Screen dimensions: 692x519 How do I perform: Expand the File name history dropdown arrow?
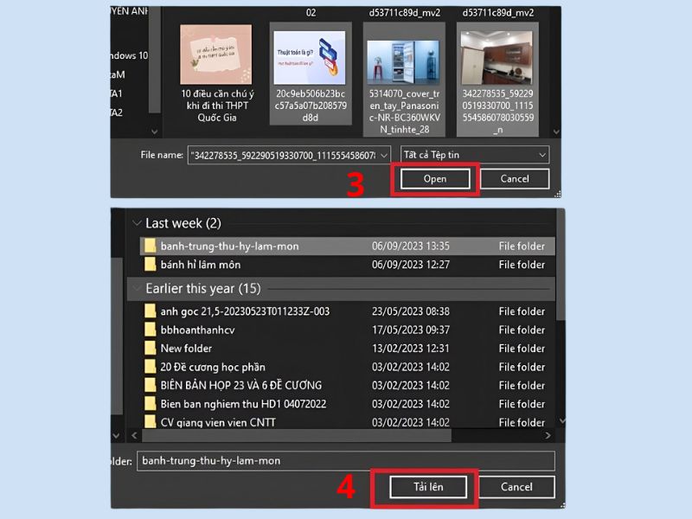tap(384, 156)
